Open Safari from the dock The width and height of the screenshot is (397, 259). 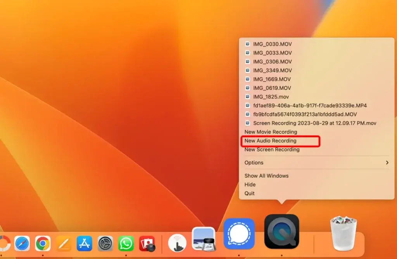point(22,244)
